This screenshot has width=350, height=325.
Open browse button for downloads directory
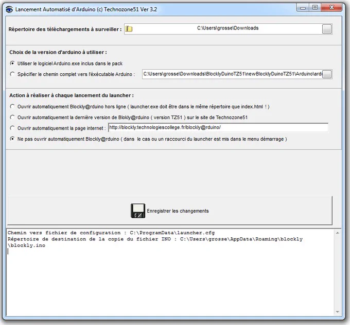click(327, 29)
